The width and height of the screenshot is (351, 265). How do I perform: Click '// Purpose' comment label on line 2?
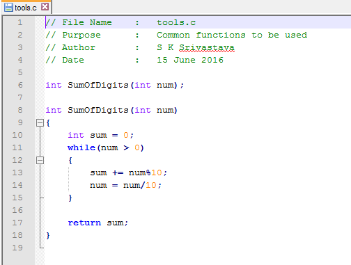(x=73, y=35)
